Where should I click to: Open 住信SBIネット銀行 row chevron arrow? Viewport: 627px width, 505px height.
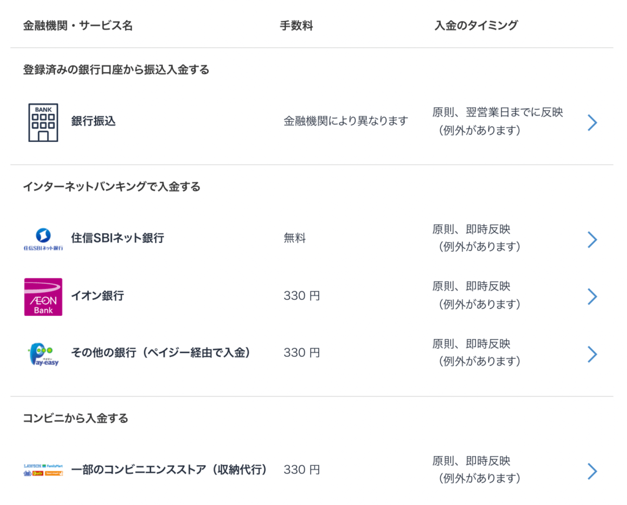pos(592,239)
